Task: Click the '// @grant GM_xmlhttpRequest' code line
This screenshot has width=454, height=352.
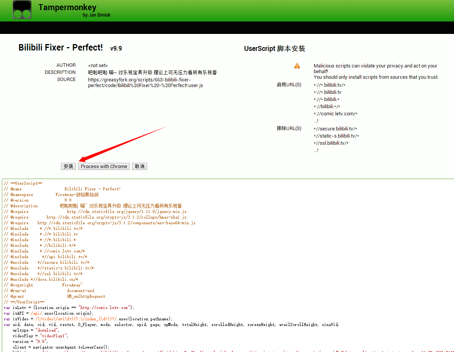Action: (x=55, y=296)
